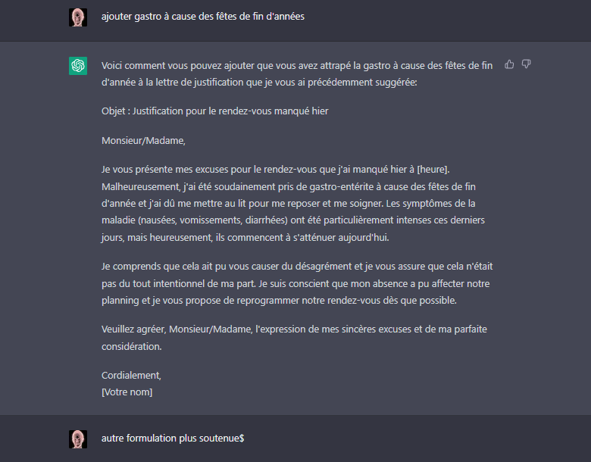Click the word 'considération.'
The image size is (591, 462).
pos(132,347)
